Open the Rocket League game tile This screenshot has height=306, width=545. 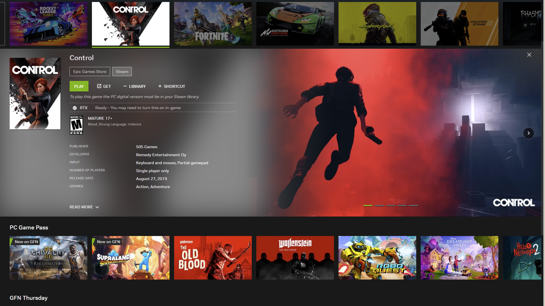pos(48,24)
